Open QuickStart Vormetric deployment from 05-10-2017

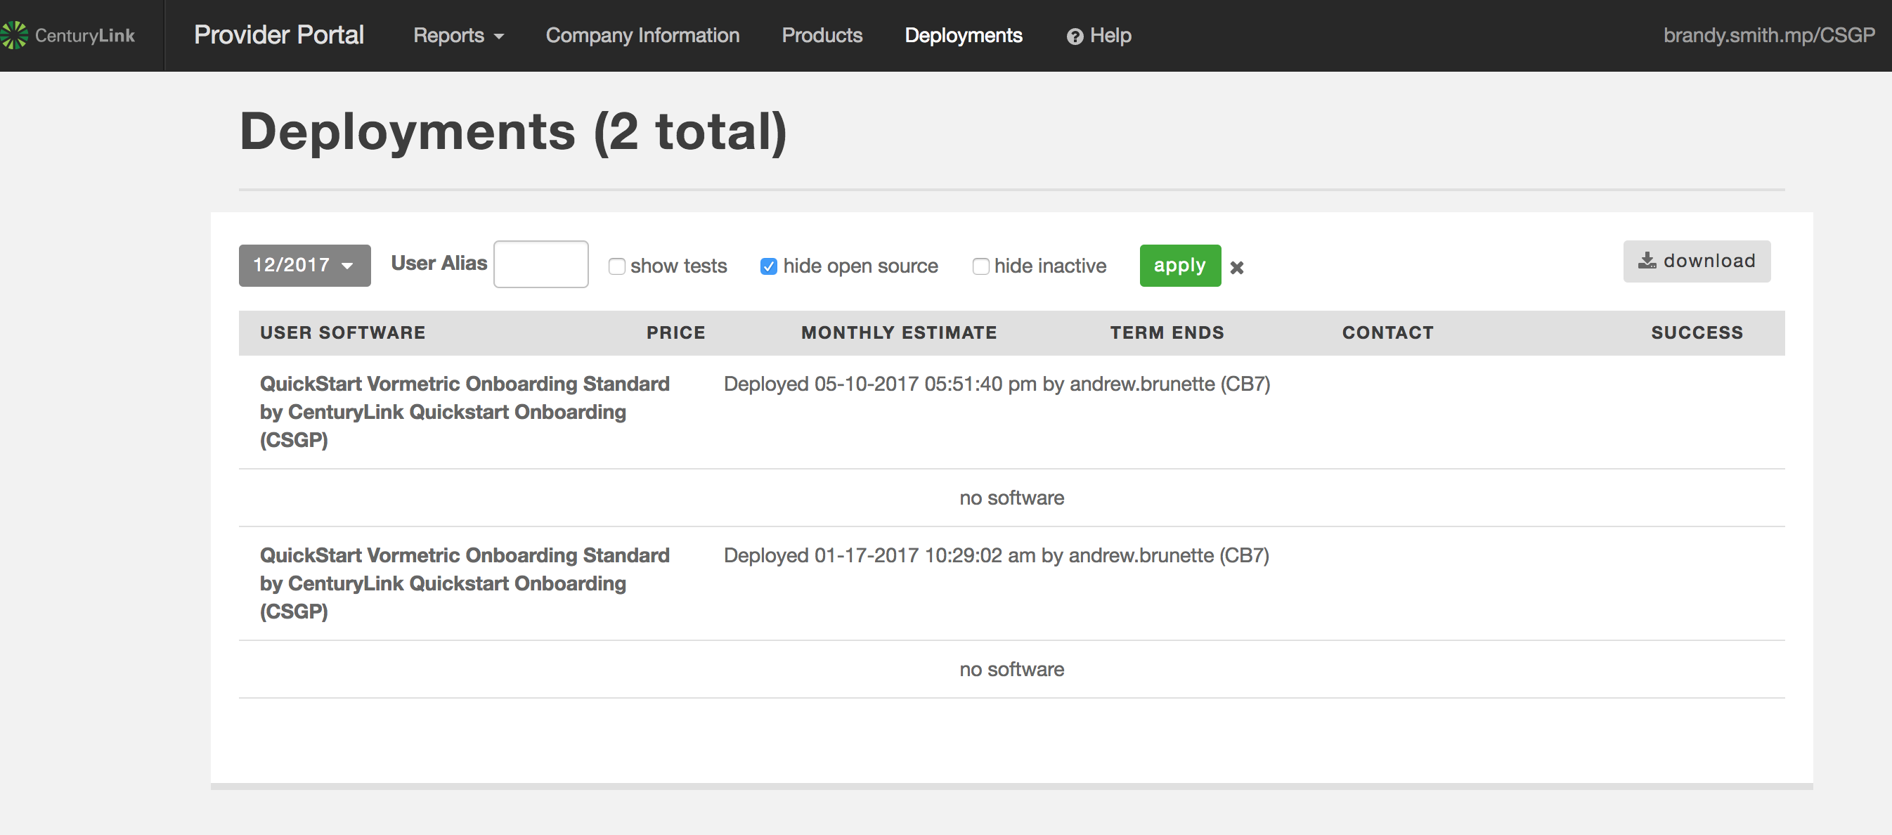[464, 411]
